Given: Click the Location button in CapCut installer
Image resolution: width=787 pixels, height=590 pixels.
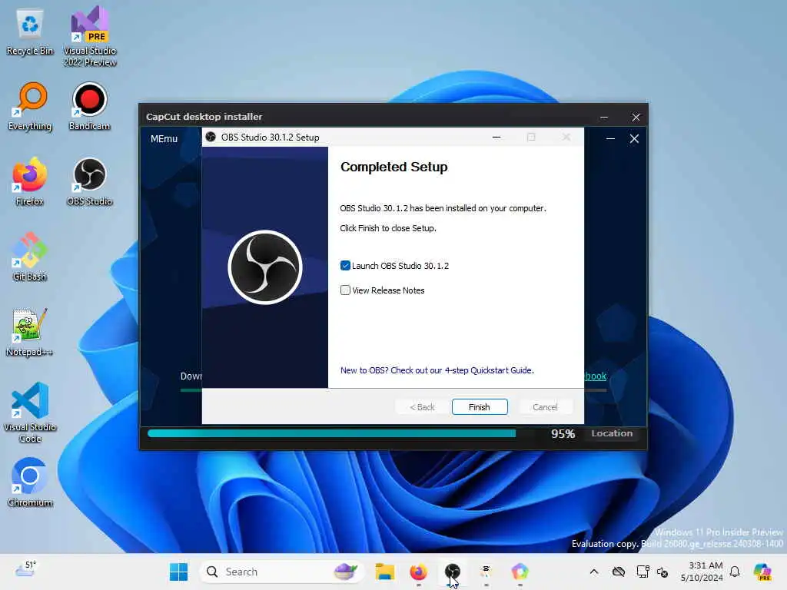Looking at the screenshot, I should [x=612, y=433].
